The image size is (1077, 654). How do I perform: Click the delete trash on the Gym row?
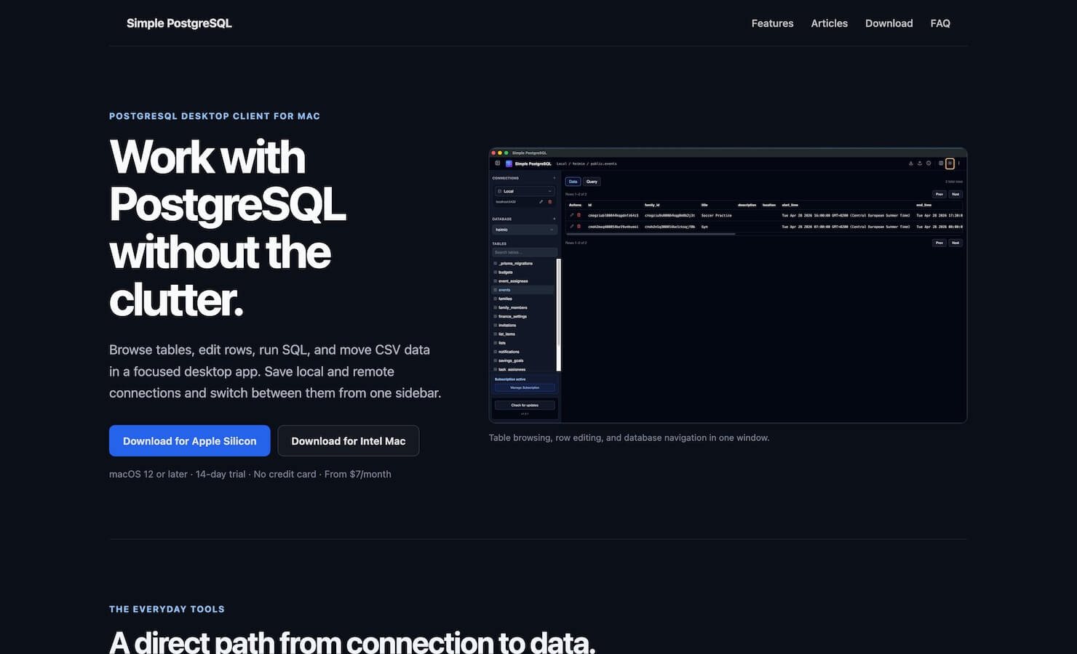coord(579,227)
